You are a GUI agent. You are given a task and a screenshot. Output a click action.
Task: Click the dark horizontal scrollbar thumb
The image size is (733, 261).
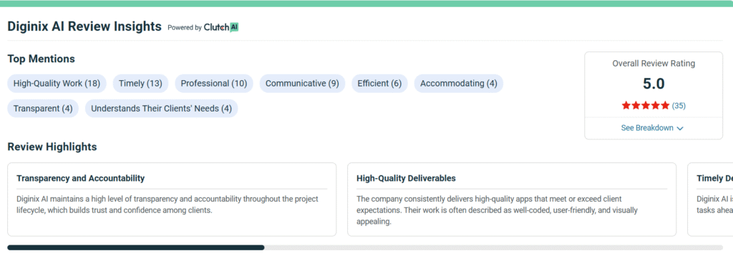click(x=136, y=247)
